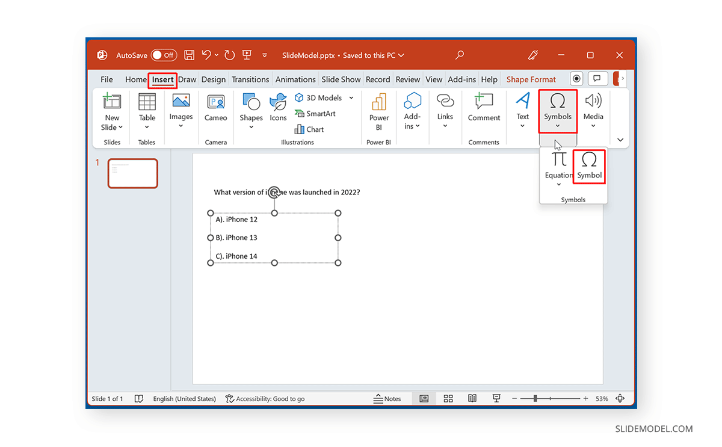Screen dimensions: 722x447
Task: Expand the Equation dropdown arrow
Action: click(x=558, y=184)
